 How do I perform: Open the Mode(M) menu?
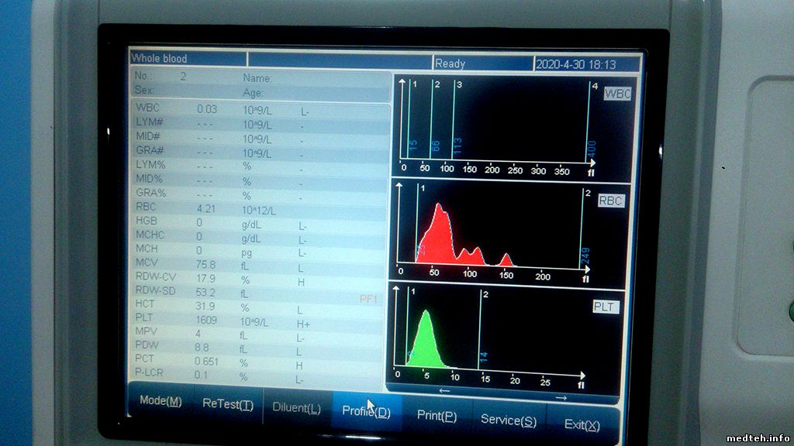(161, 401)
